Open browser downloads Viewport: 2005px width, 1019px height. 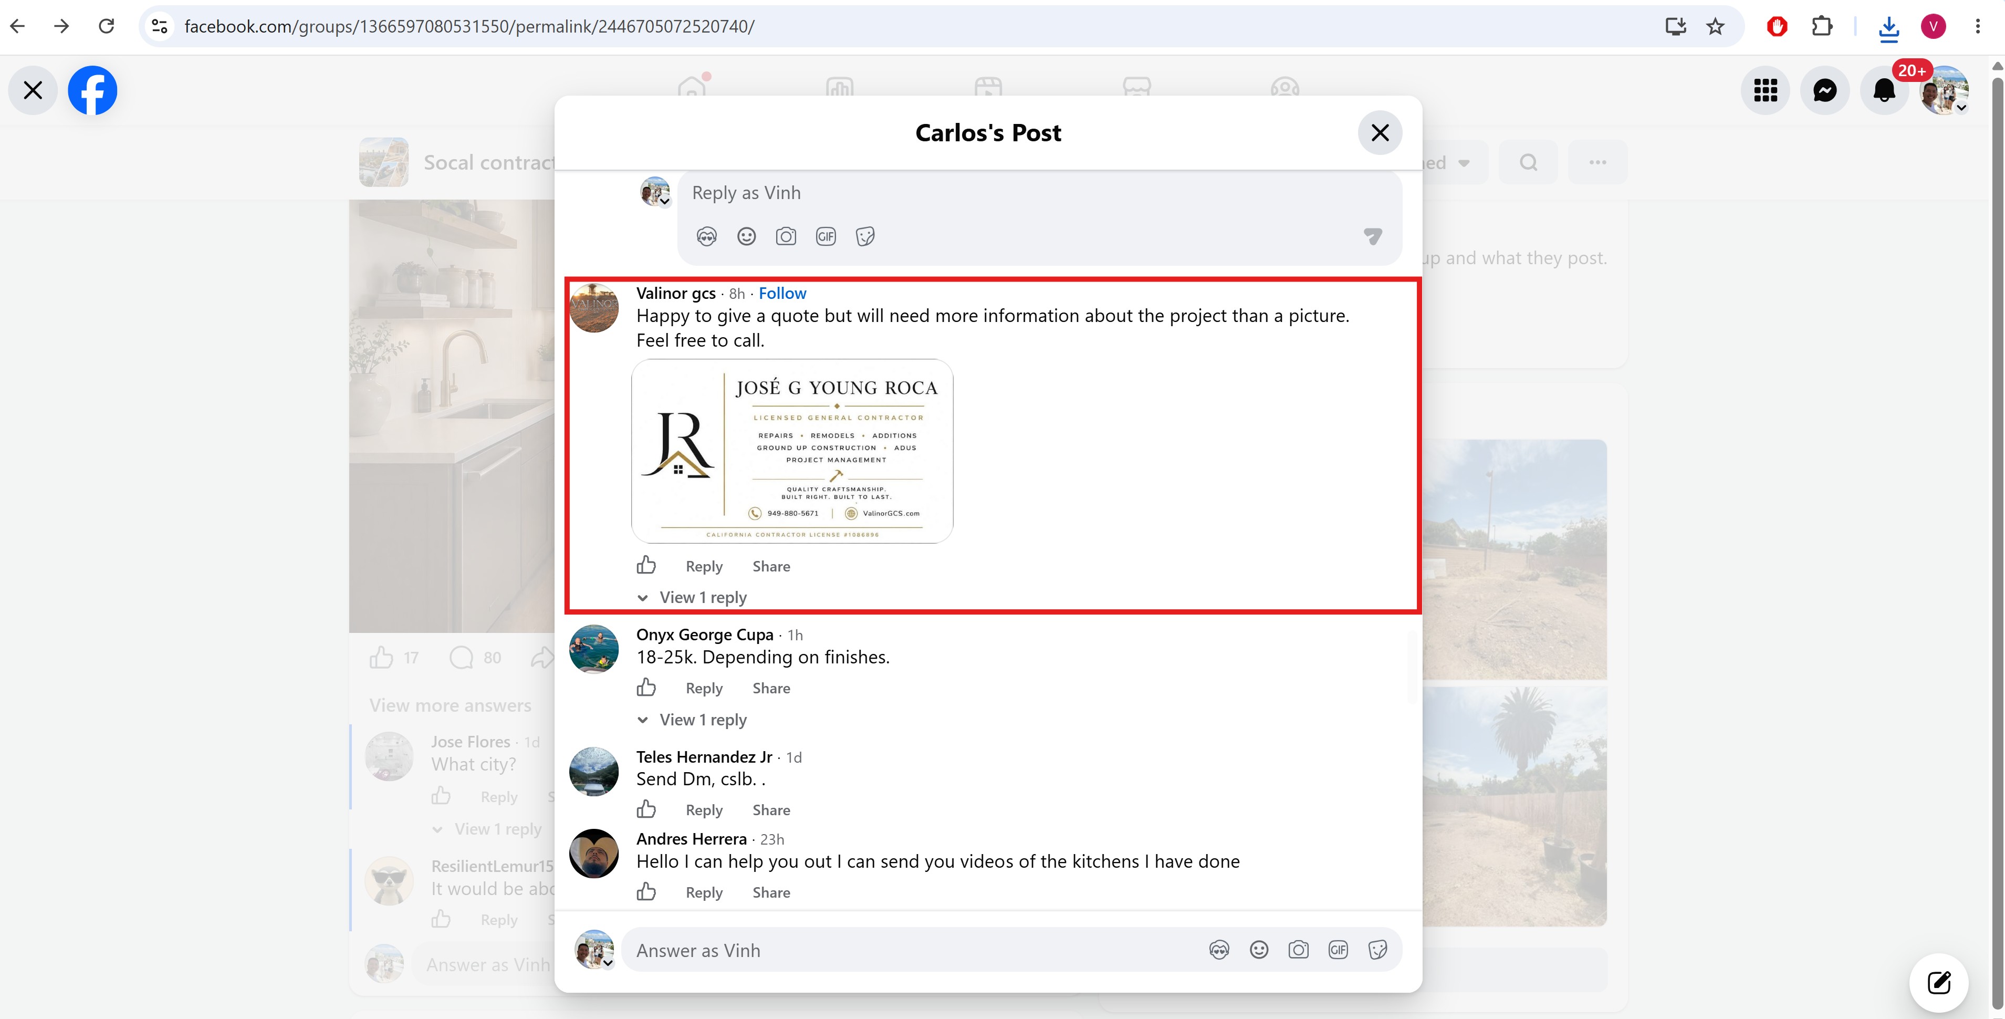coord(1889,28)
